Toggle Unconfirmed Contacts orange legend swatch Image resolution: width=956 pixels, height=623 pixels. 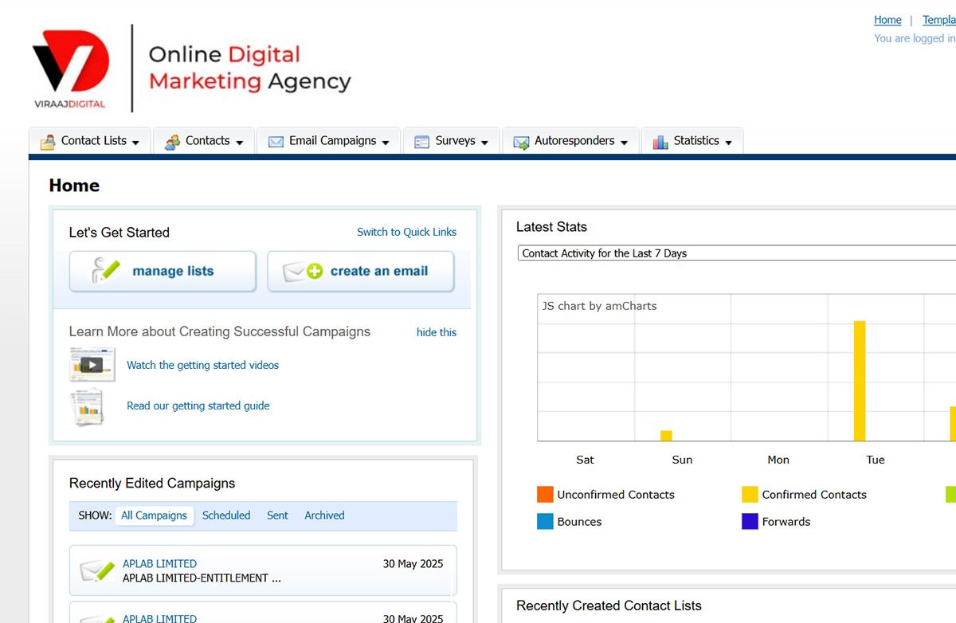545,495
